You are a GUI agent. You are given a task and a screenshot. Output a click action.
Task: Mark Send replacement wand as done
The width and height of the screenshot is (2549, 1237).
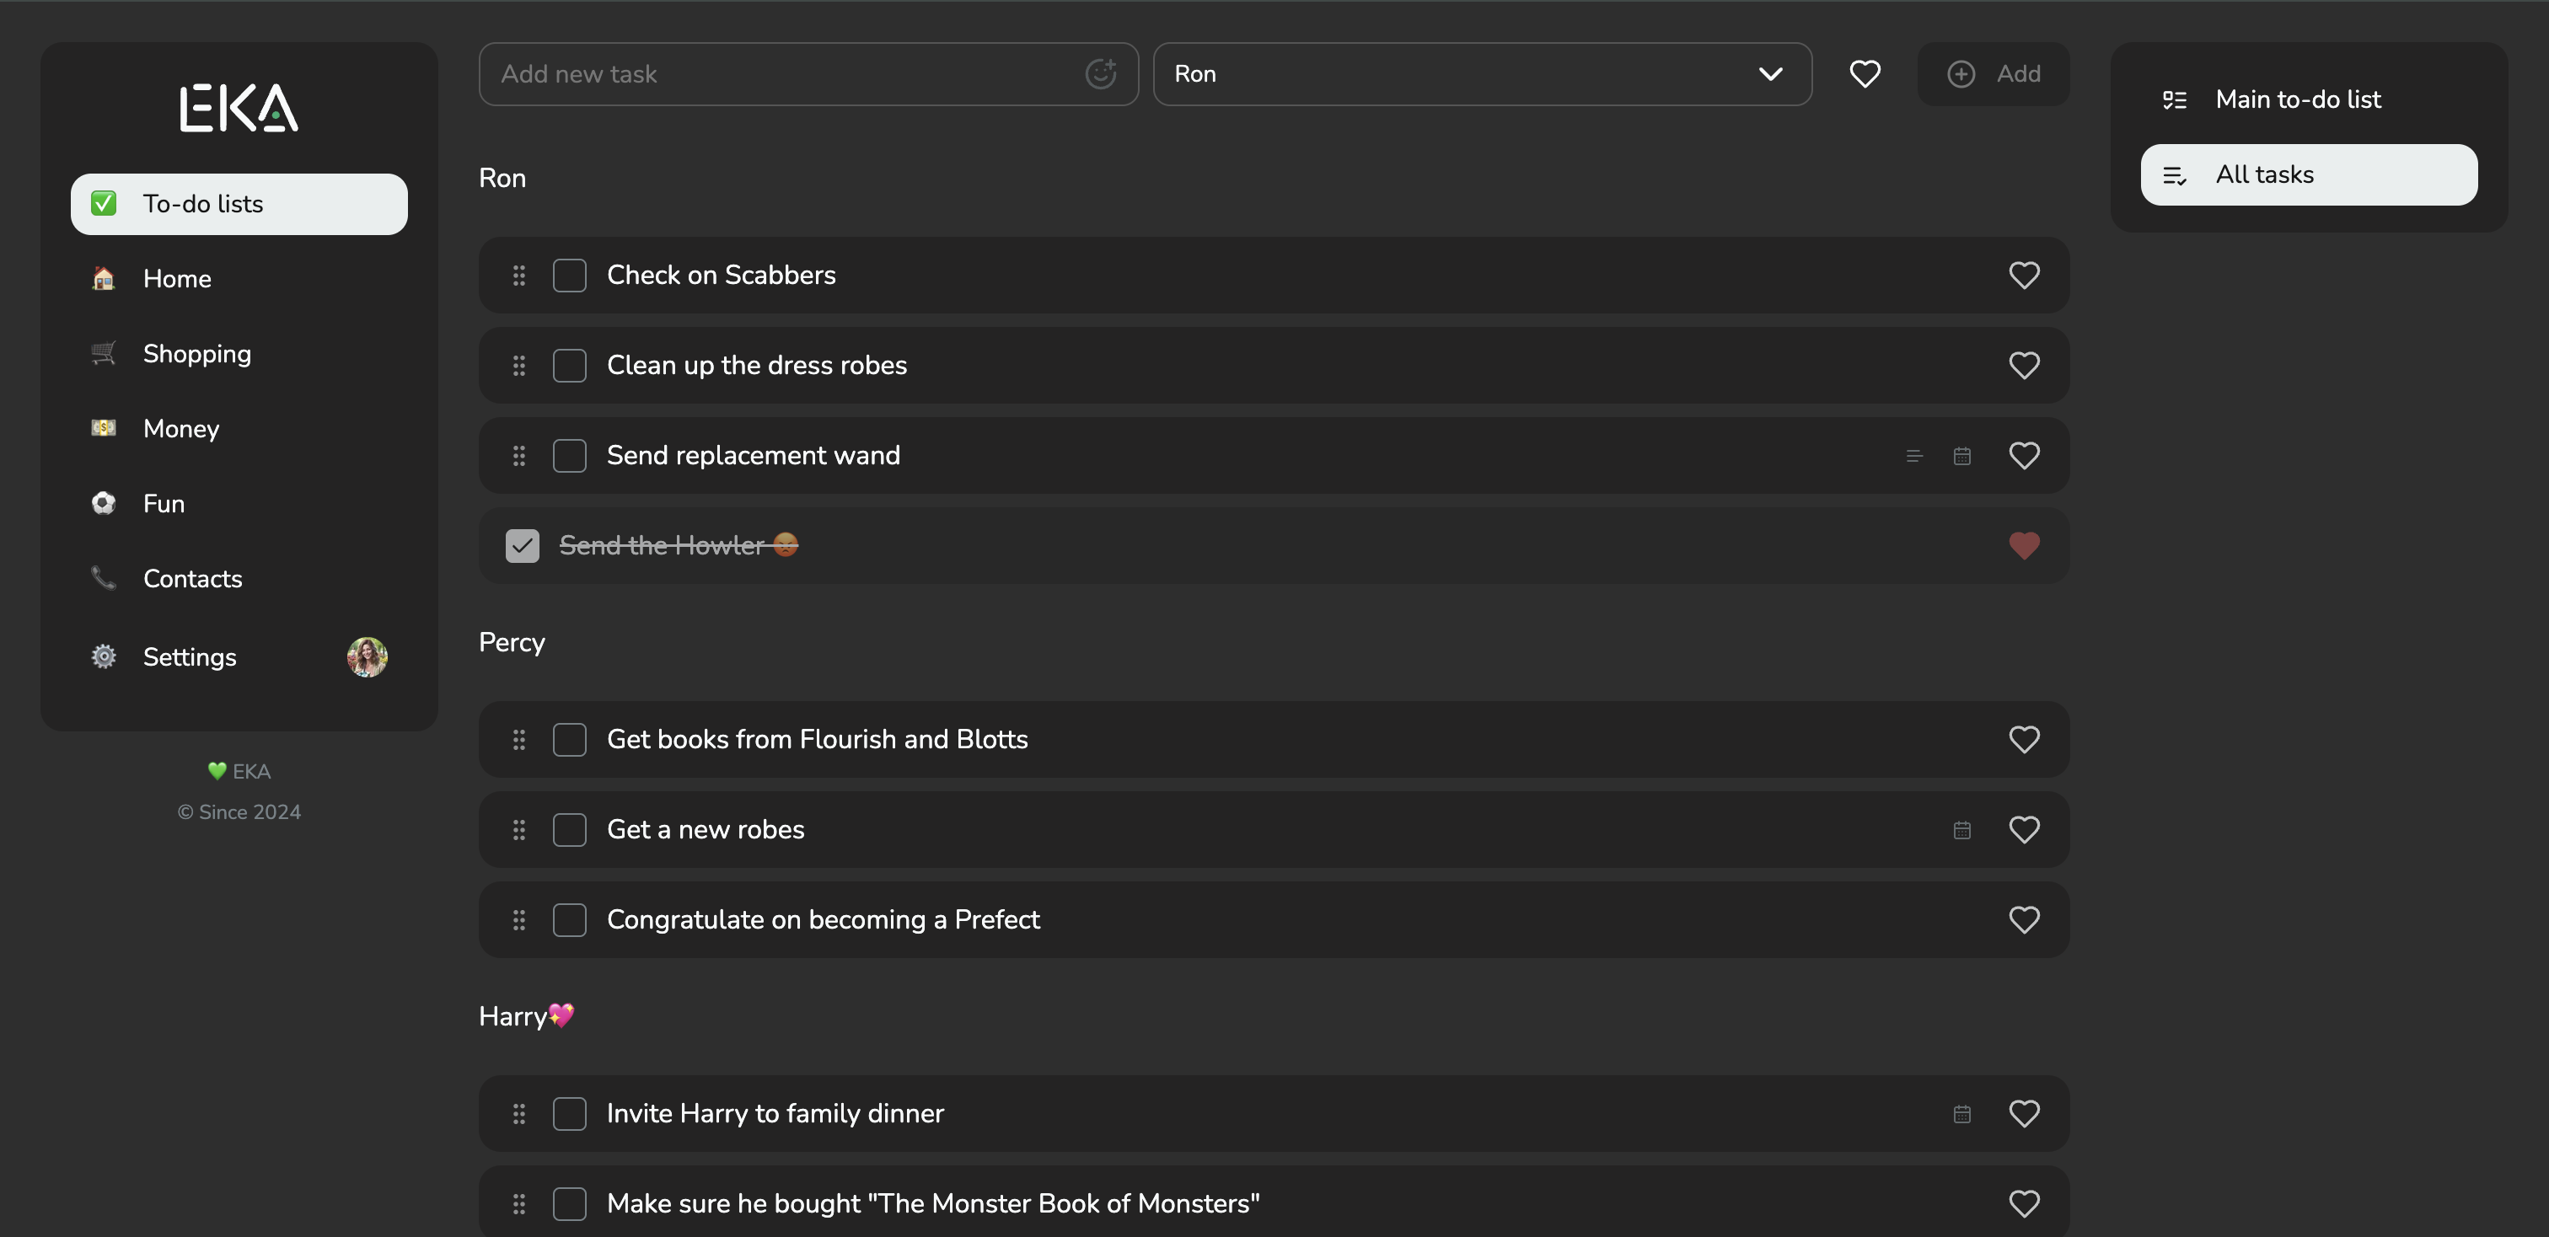(x=569, y=455)
